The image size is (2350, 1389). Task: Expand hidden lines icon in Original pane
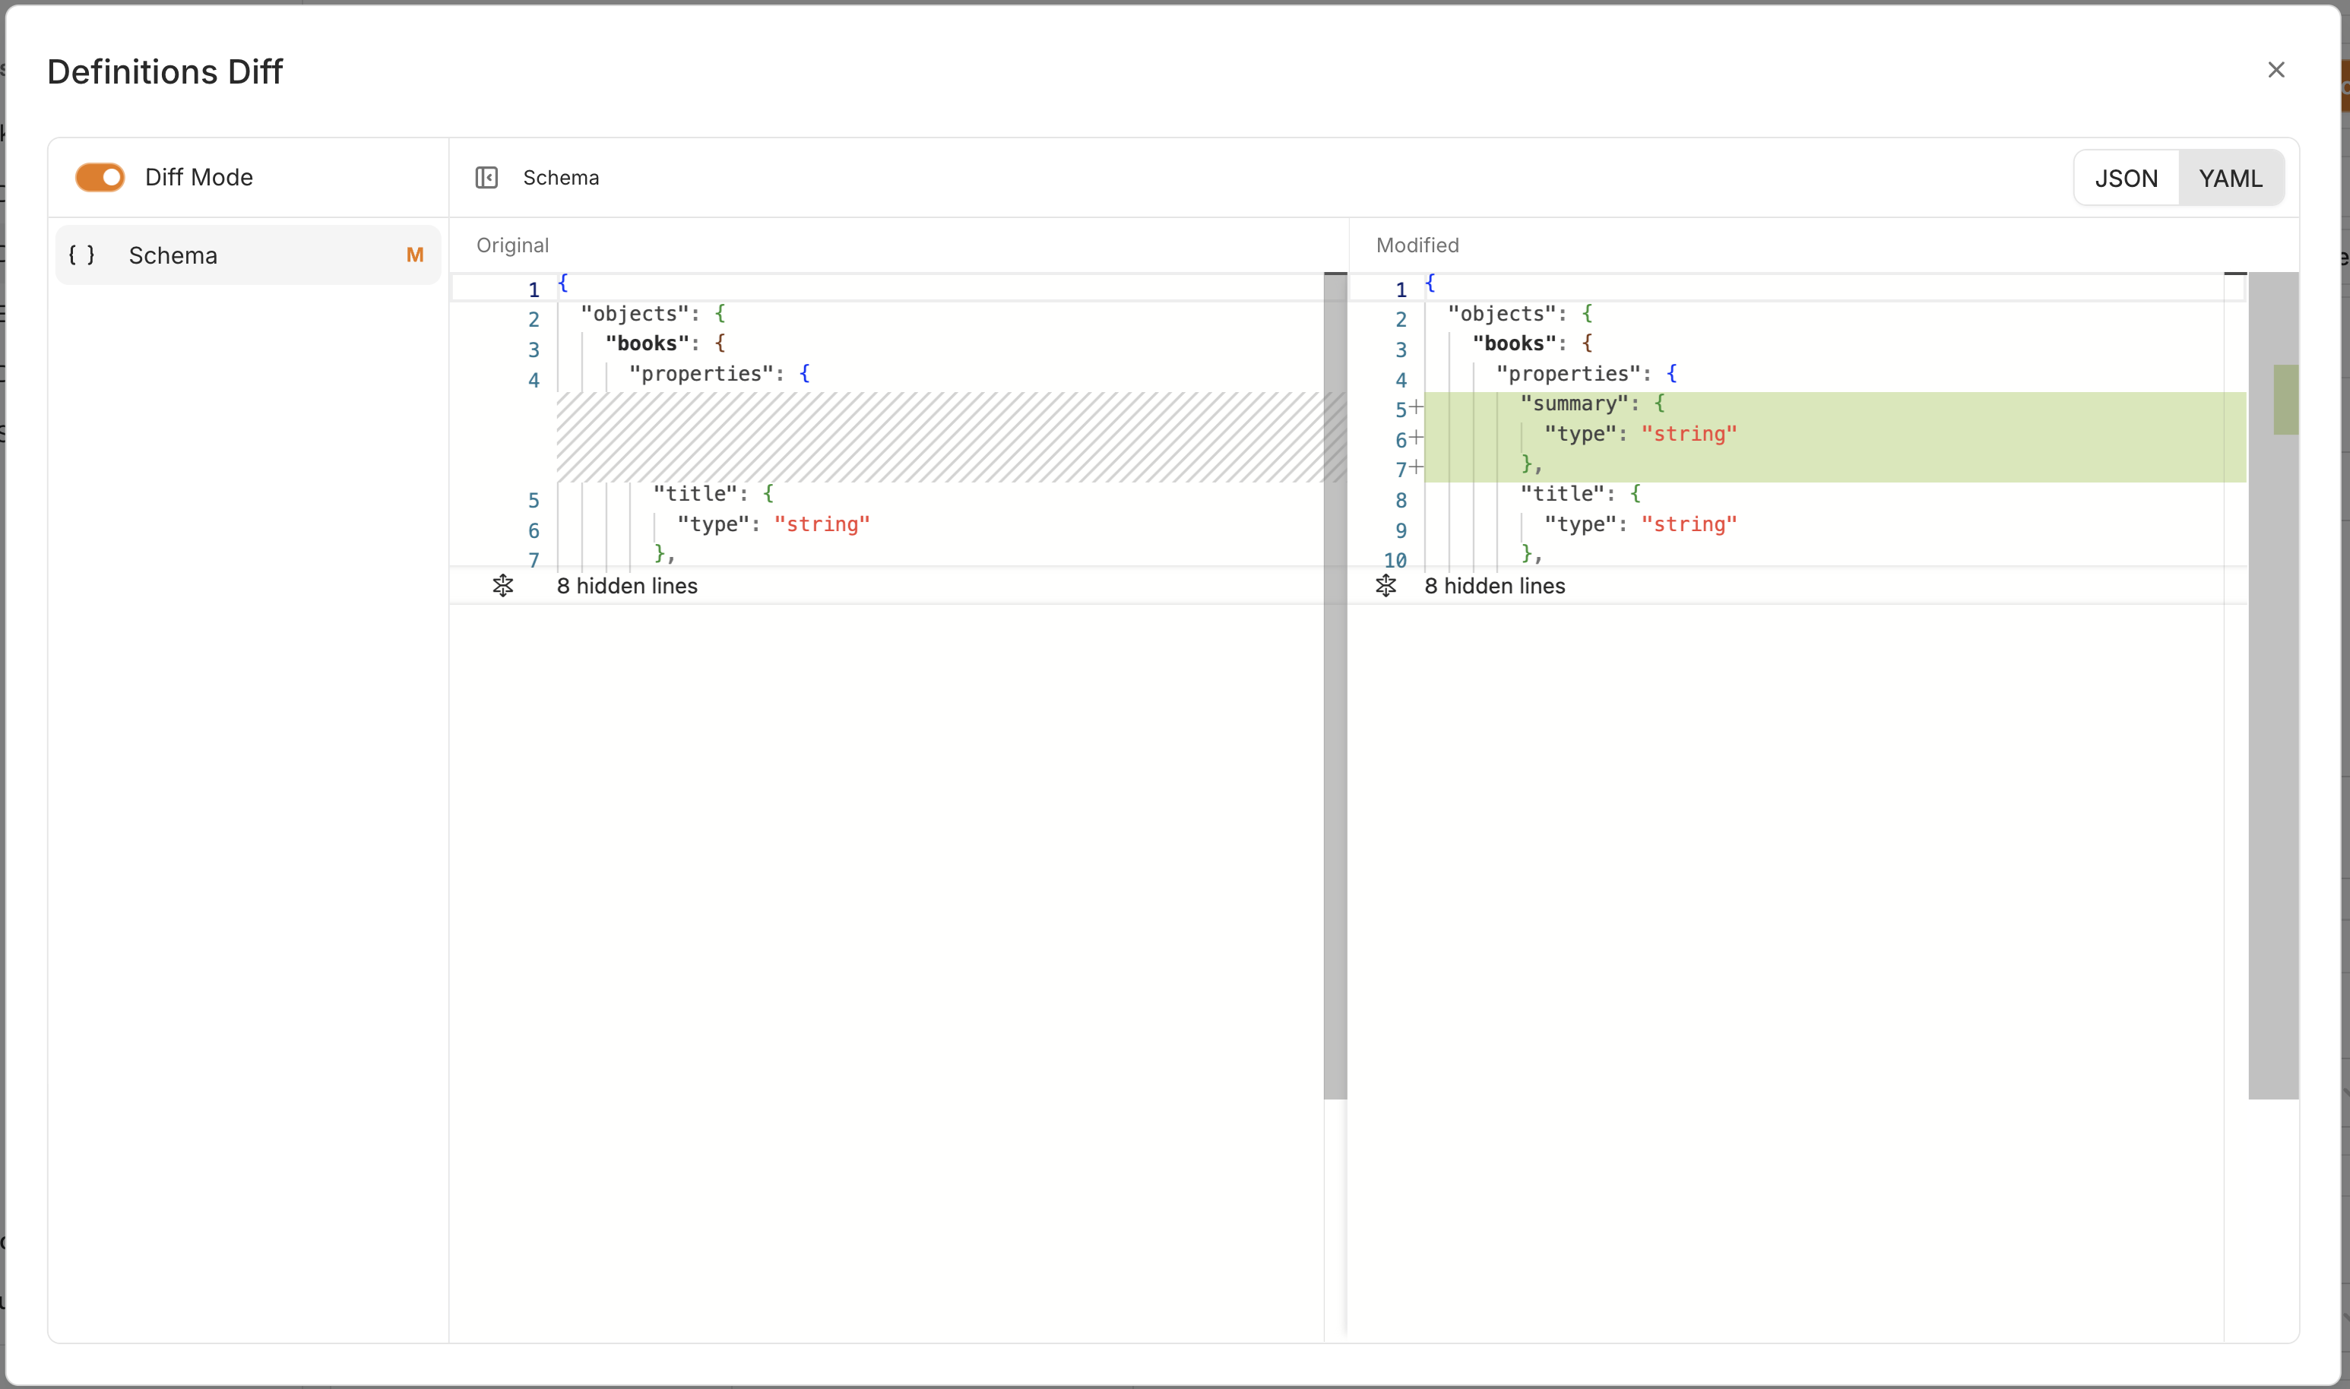click(x=503, y=586)
